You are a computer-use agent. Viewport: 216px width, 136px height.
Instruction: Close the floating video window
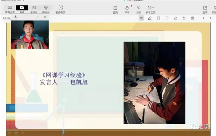[x=45, y=17]
